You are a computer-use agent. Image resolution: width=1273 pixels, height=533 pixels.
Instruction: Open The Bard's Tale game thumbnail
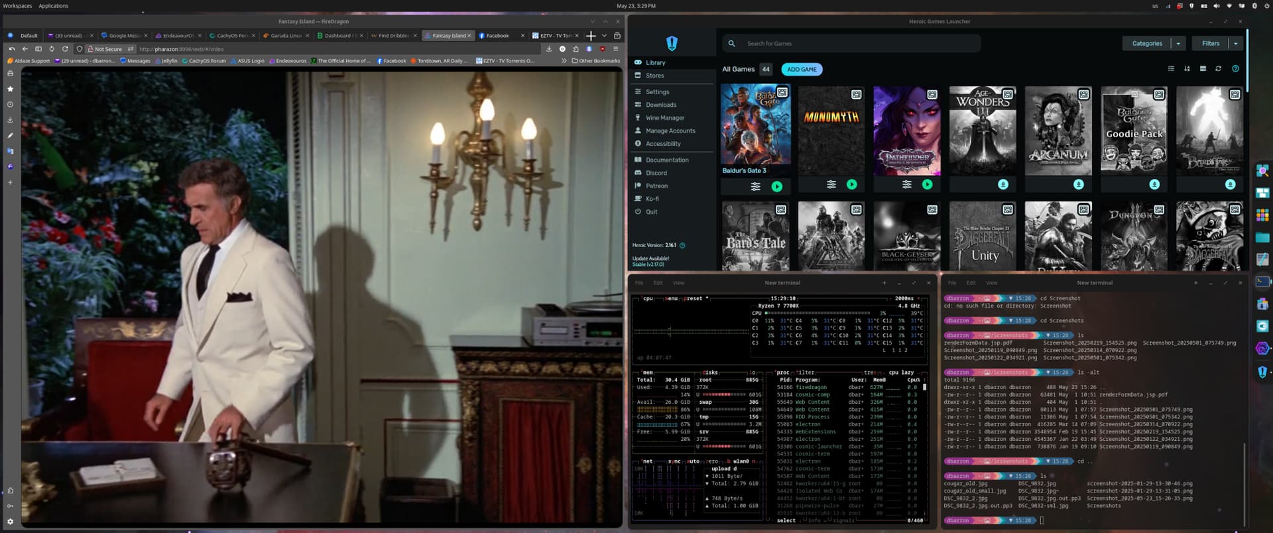click(755, 236)
